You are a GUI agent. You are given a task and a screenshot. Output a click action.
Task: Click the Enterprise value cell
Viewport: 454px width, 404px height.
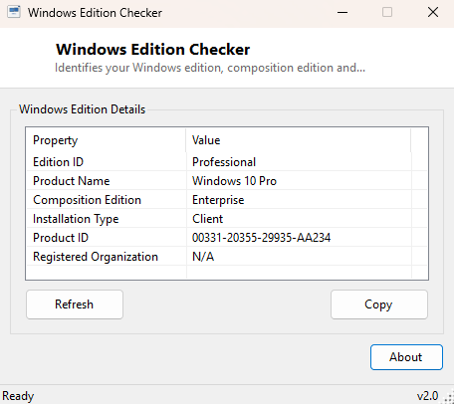coord(218,200)
